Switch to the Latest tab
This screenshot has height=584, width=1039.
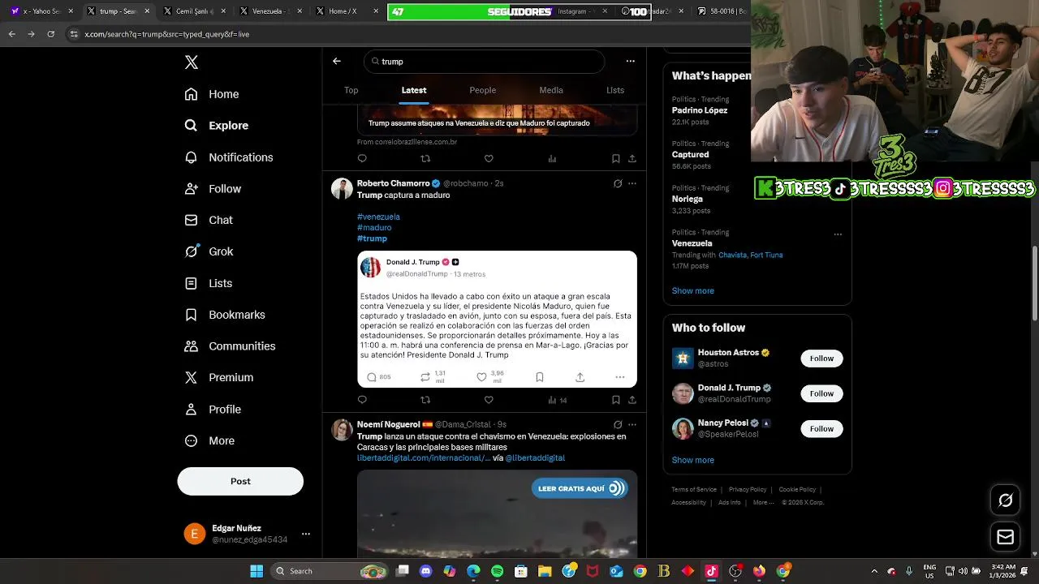click(414, 90)
